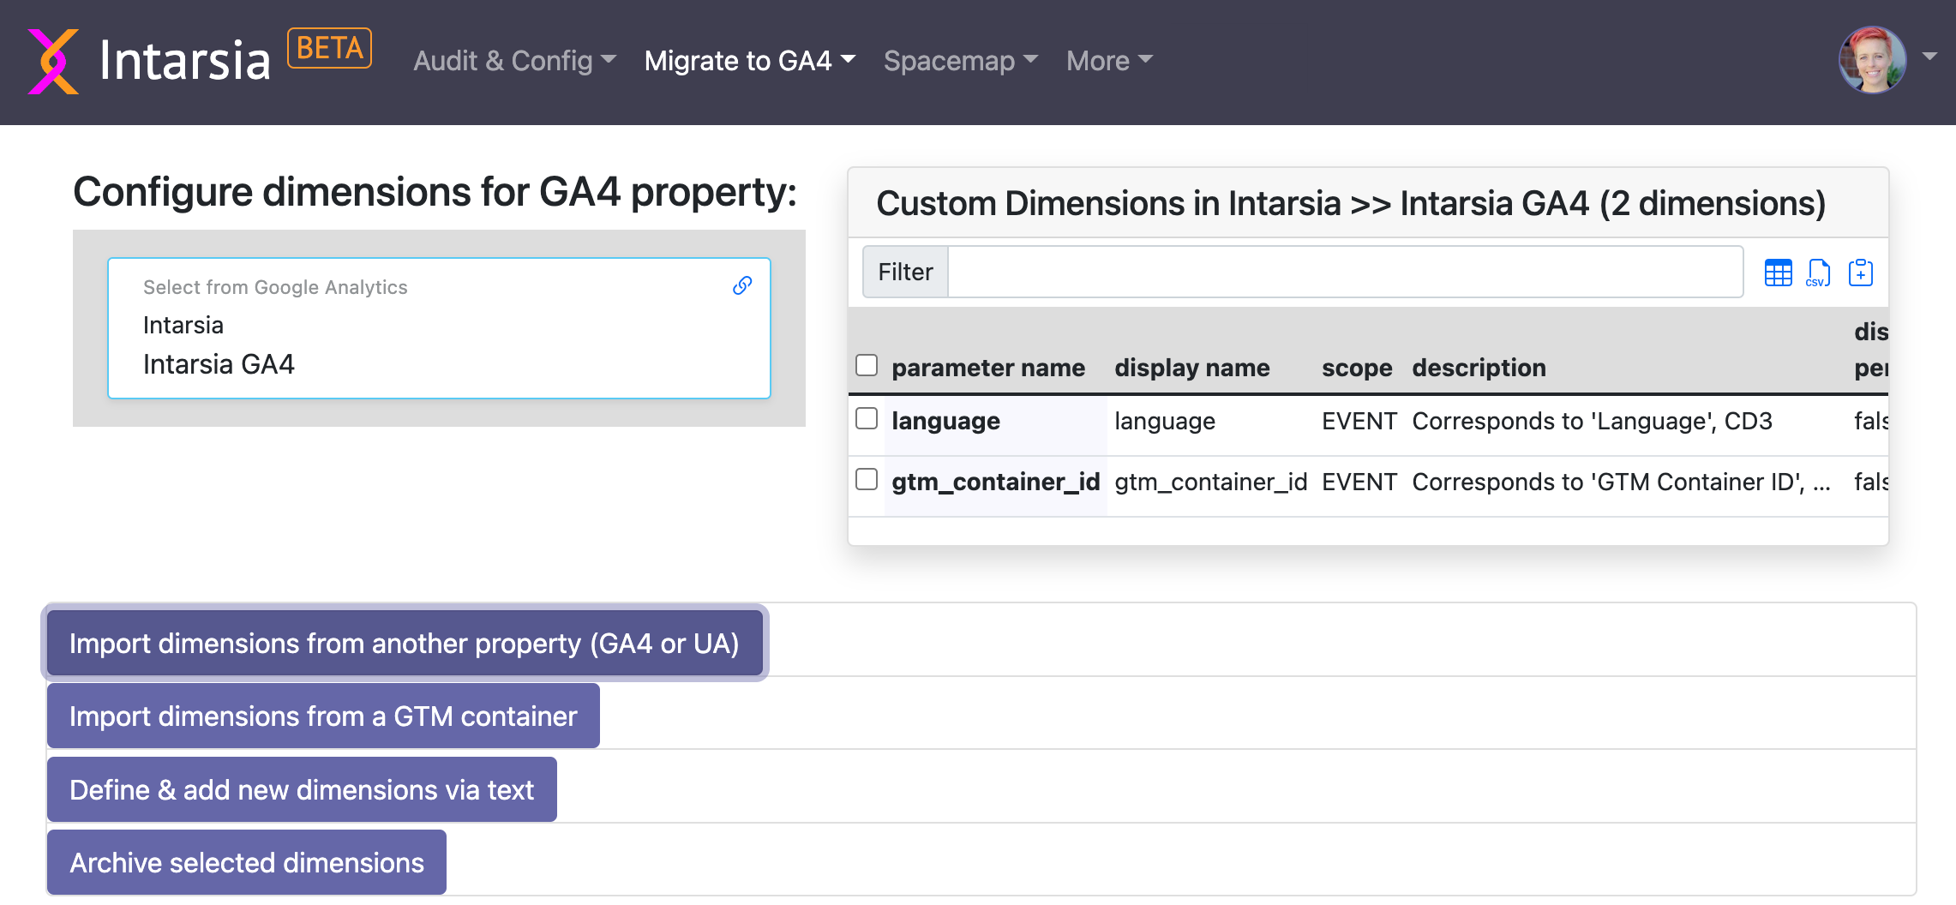Open the table view icon above the dimensions list

(1778, 273)
